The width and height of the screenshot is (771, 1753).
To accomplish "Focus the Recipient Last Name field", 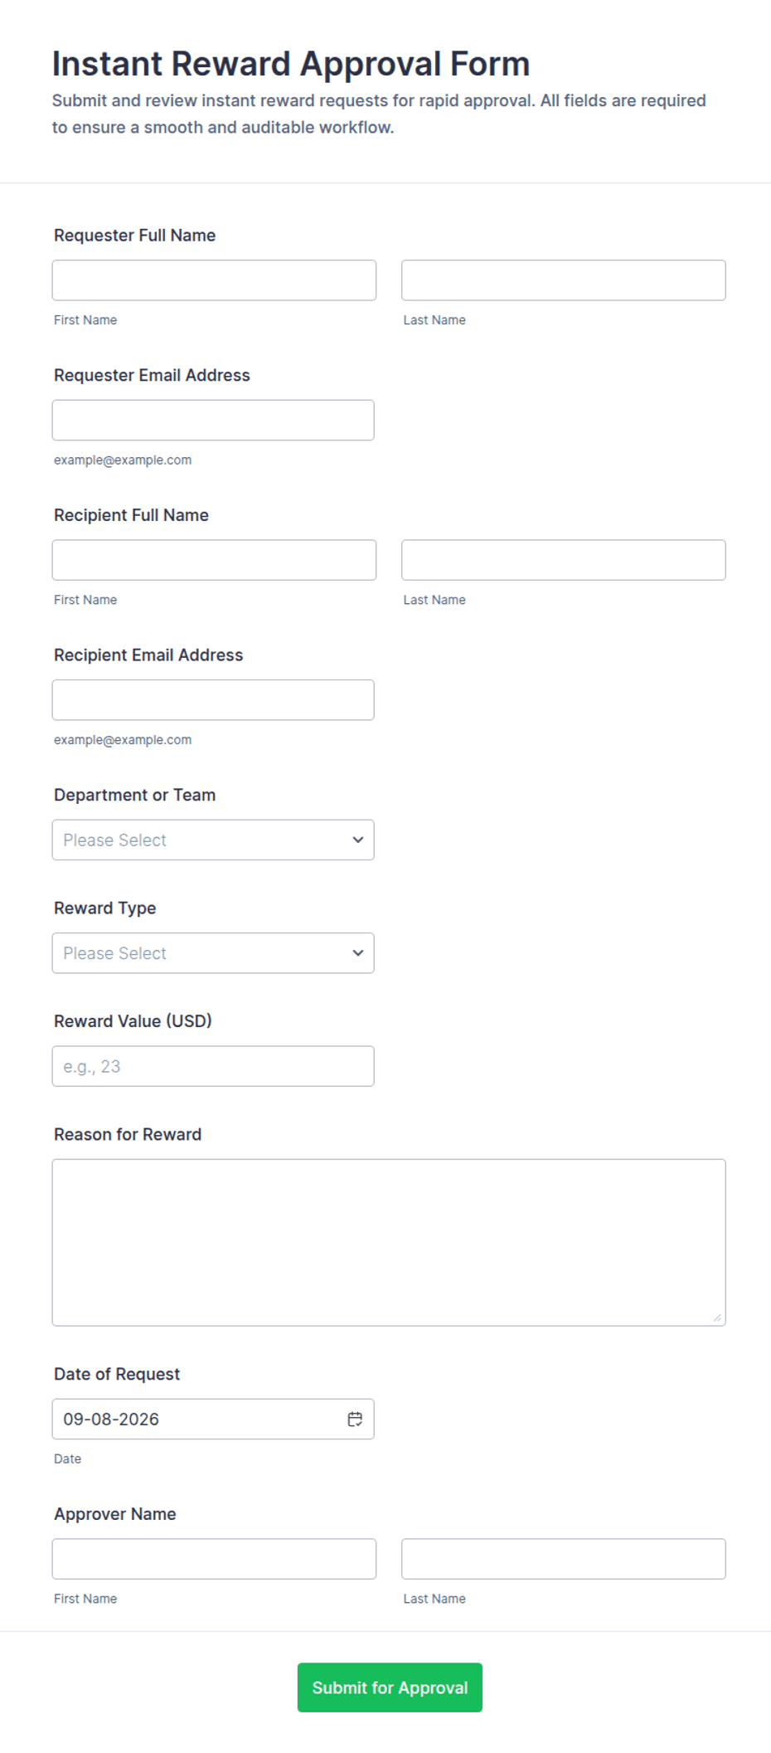I will (564, 559).
